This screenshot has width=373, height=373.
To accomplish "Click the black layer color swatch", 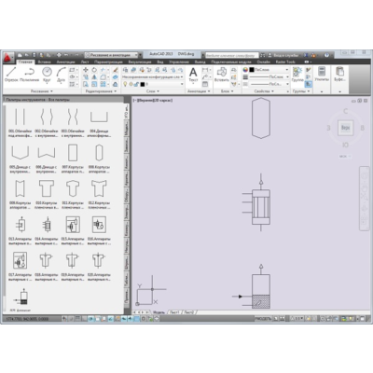I will point(143,84).
